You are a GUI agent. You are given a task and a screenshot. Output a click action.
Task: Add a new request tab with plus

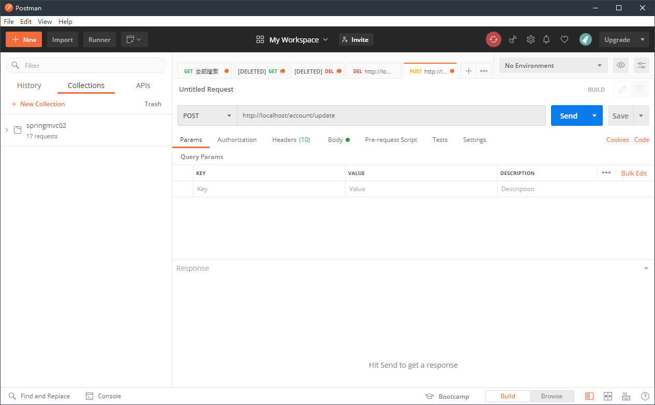click(468, 71)
